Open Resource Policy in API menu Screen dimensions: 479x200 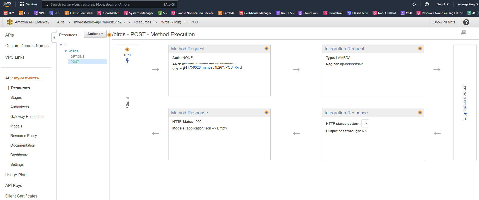pyautogui.click(x=24, y=136)
